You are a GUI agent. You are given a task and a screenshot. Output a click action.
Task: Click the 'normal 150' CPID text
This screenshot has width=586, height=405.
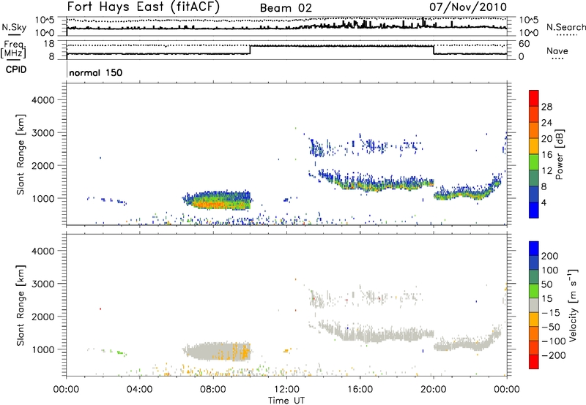[x=96, y=72]
